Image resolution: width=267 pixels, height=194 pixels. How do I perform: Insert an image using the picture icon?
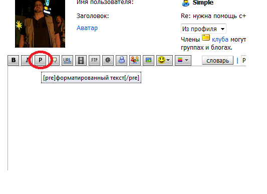click(x=148, y=60)
